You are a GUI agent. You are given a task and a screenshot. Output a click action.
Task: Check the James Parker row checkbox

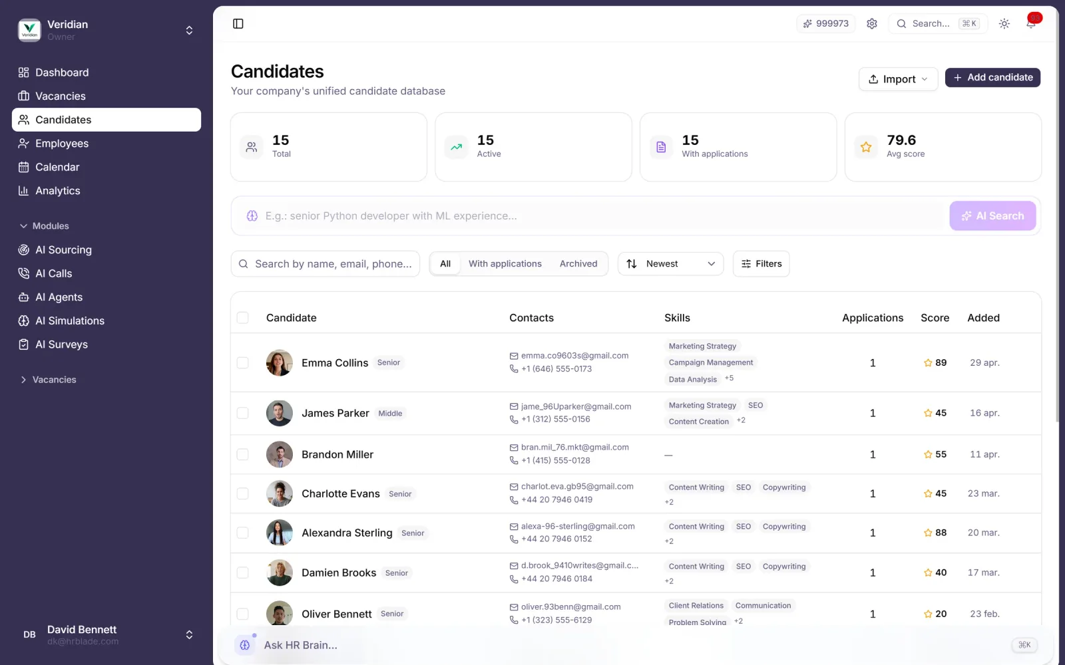coord(243,414)
